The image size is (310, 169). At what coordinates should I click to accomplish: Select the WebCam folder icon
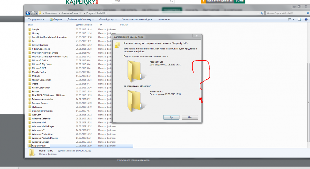pyautogui.click(x=30, y=115)
